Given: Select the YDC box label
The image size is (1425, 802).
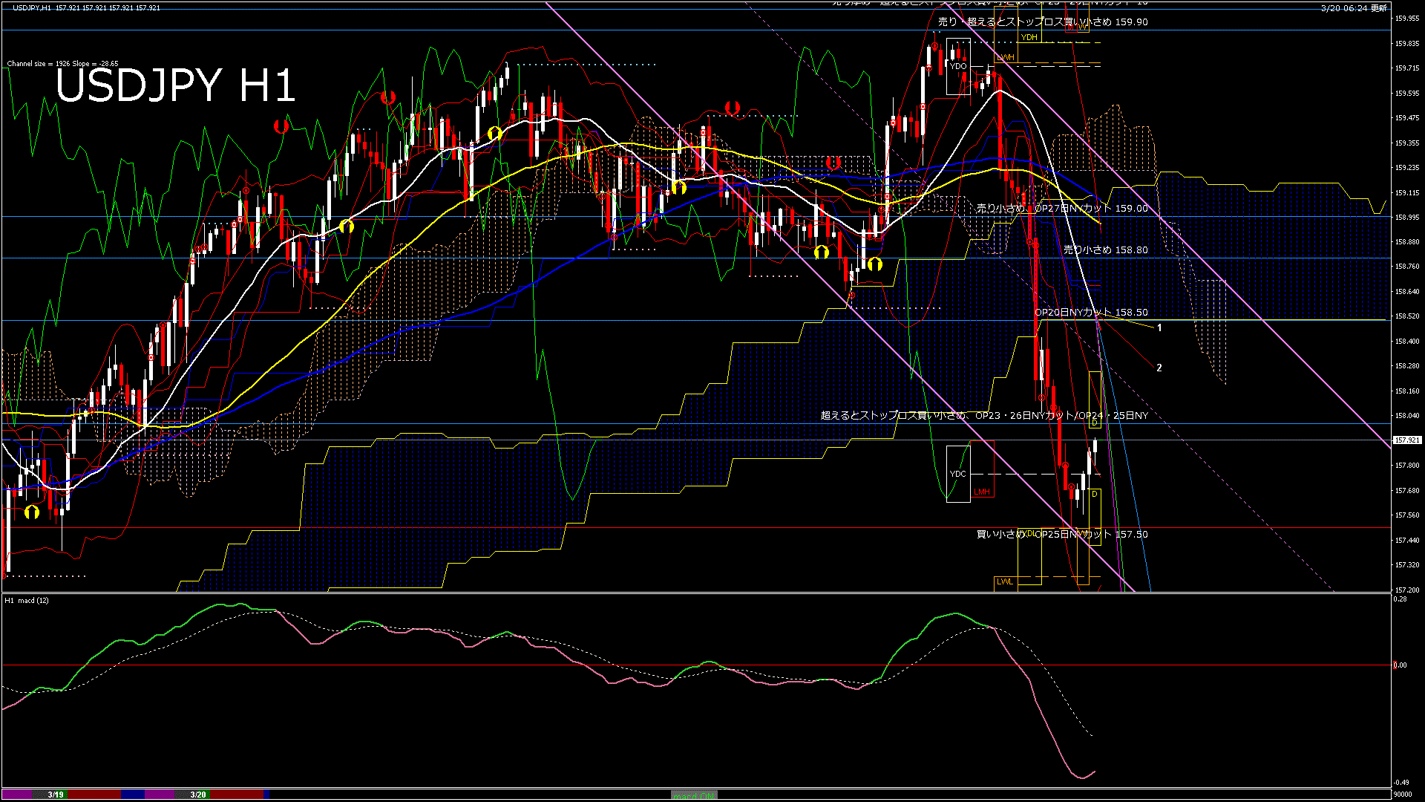Looking at the screenshot, I should point(957,474).
